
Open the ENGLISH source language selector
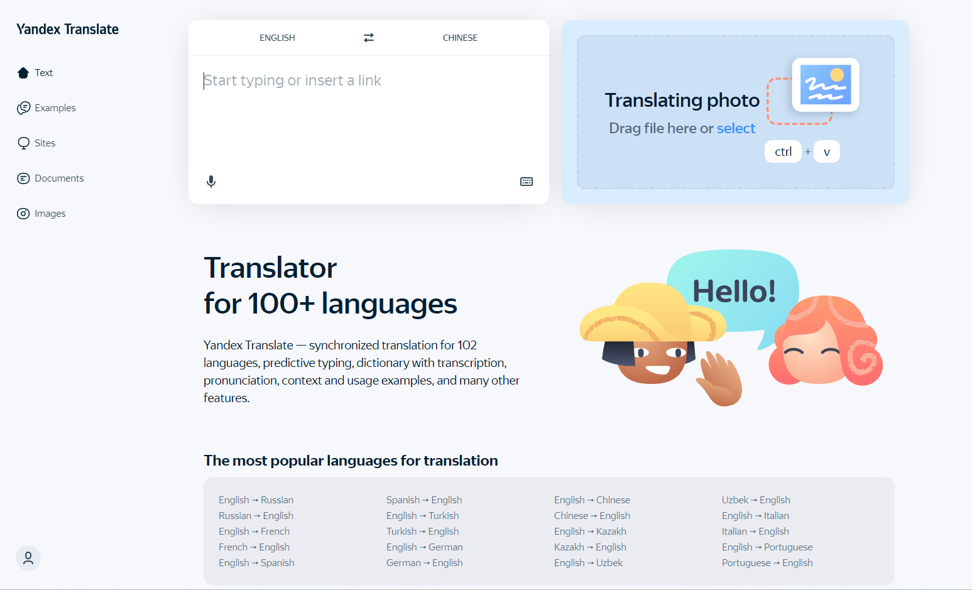click(277, 38)
